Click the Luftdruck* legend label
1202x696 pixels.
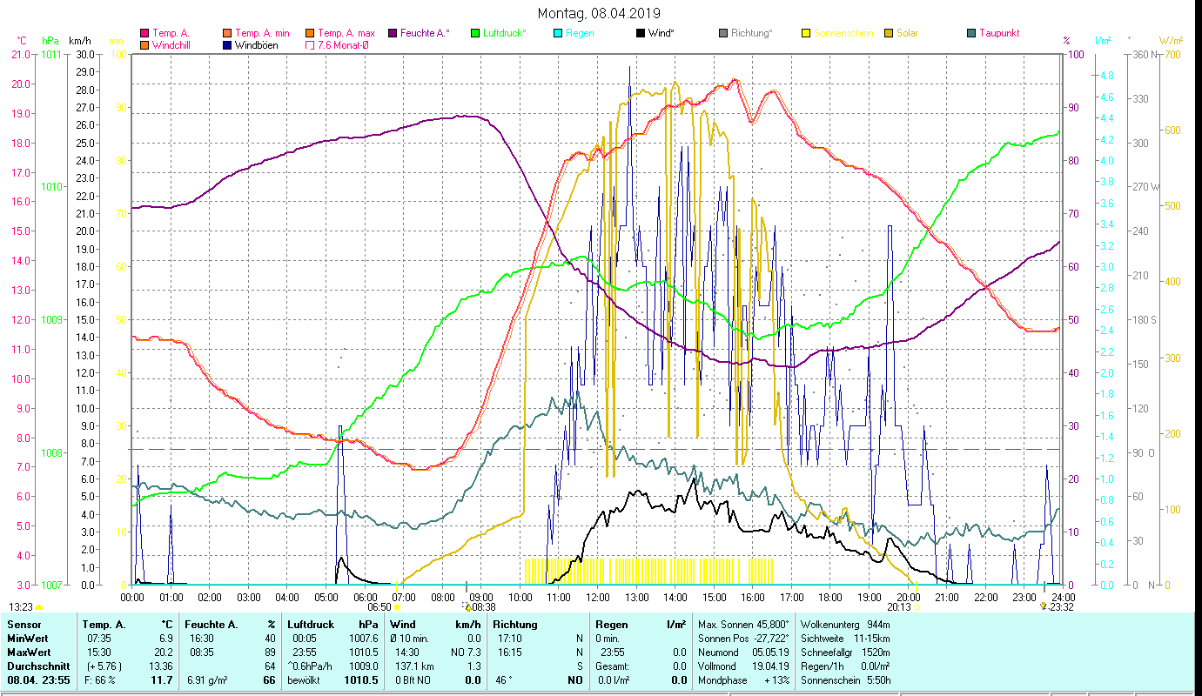tap(505, 34)
